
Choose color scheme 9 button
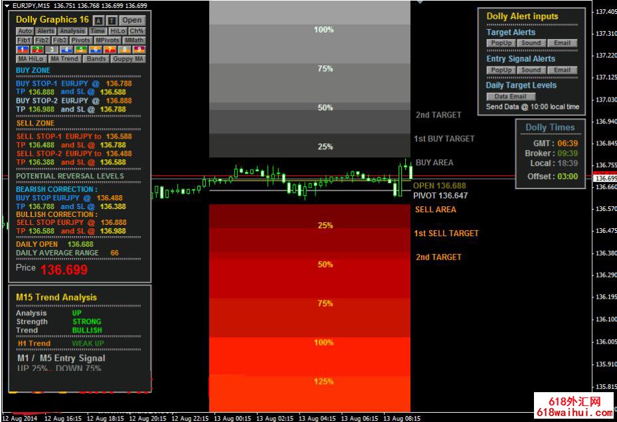(x=138, y=49)
